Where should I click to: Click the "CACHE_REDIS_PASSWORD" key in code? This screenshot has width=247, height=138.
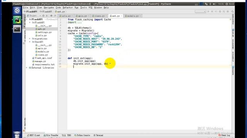pyautogui.click(x=88, y=44)
